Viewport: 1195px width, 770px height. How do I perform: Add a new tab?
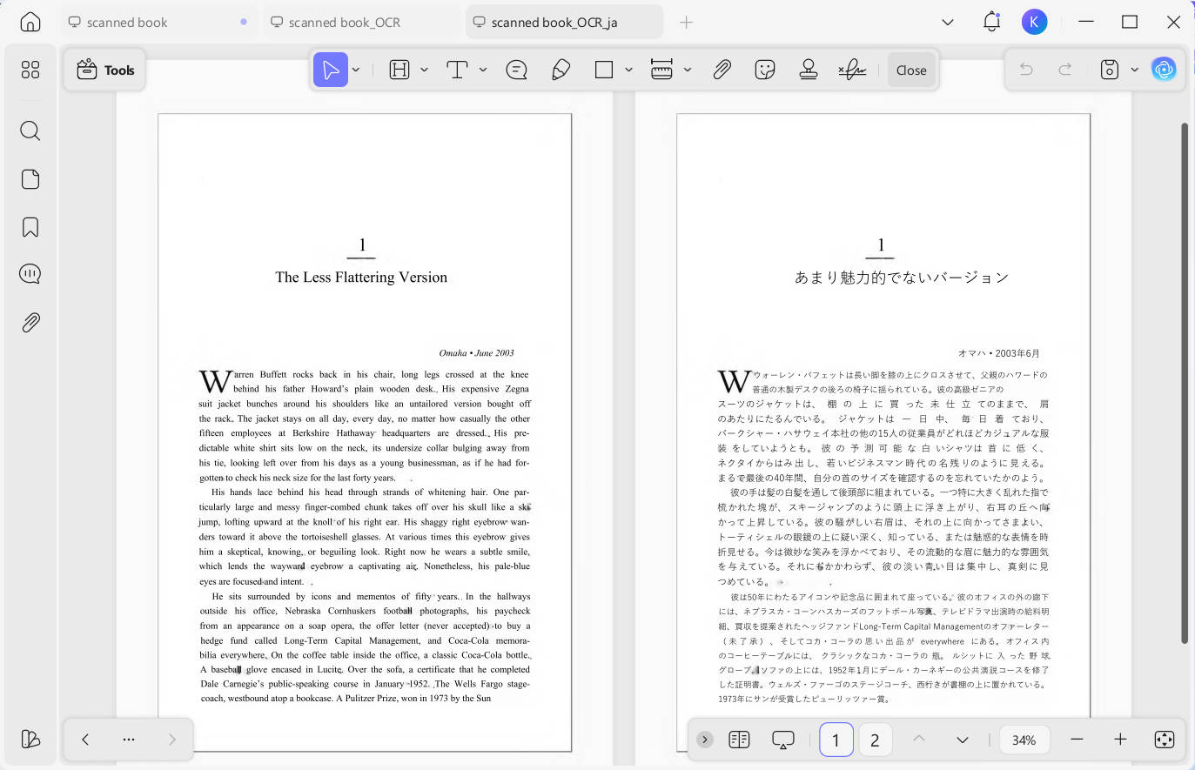point(686,23)
